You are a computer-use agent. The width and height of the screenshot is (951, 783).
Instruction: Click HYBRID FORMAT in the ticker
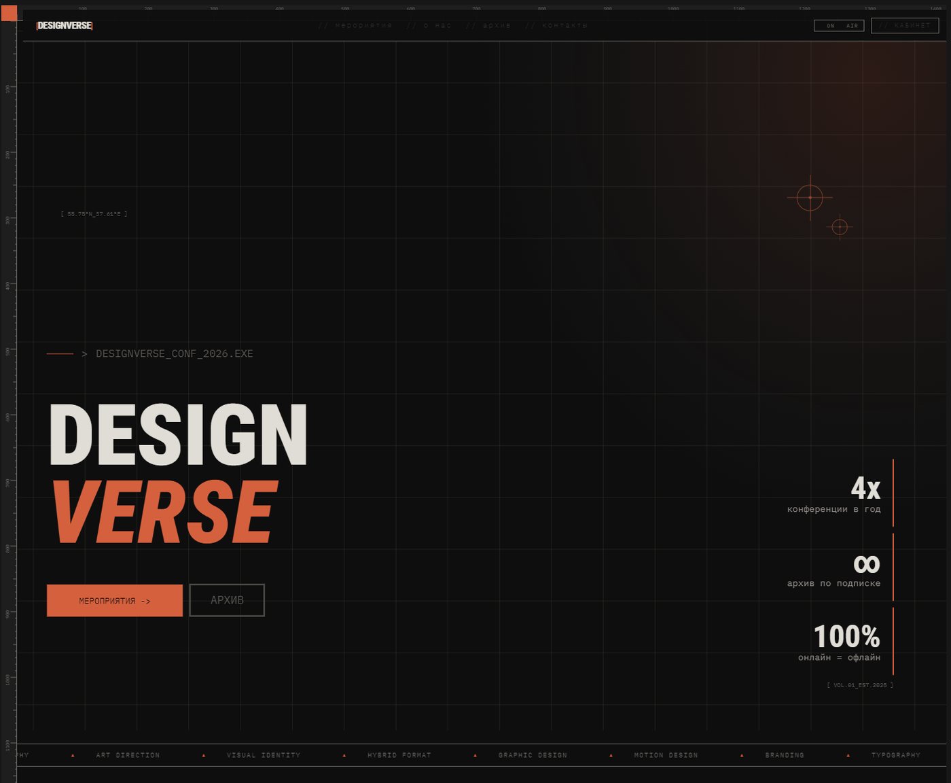[x=399, y=755]
